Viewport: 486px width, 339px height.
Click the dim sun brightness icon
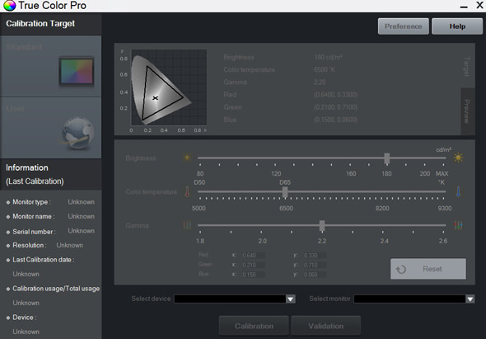point(187,158)
